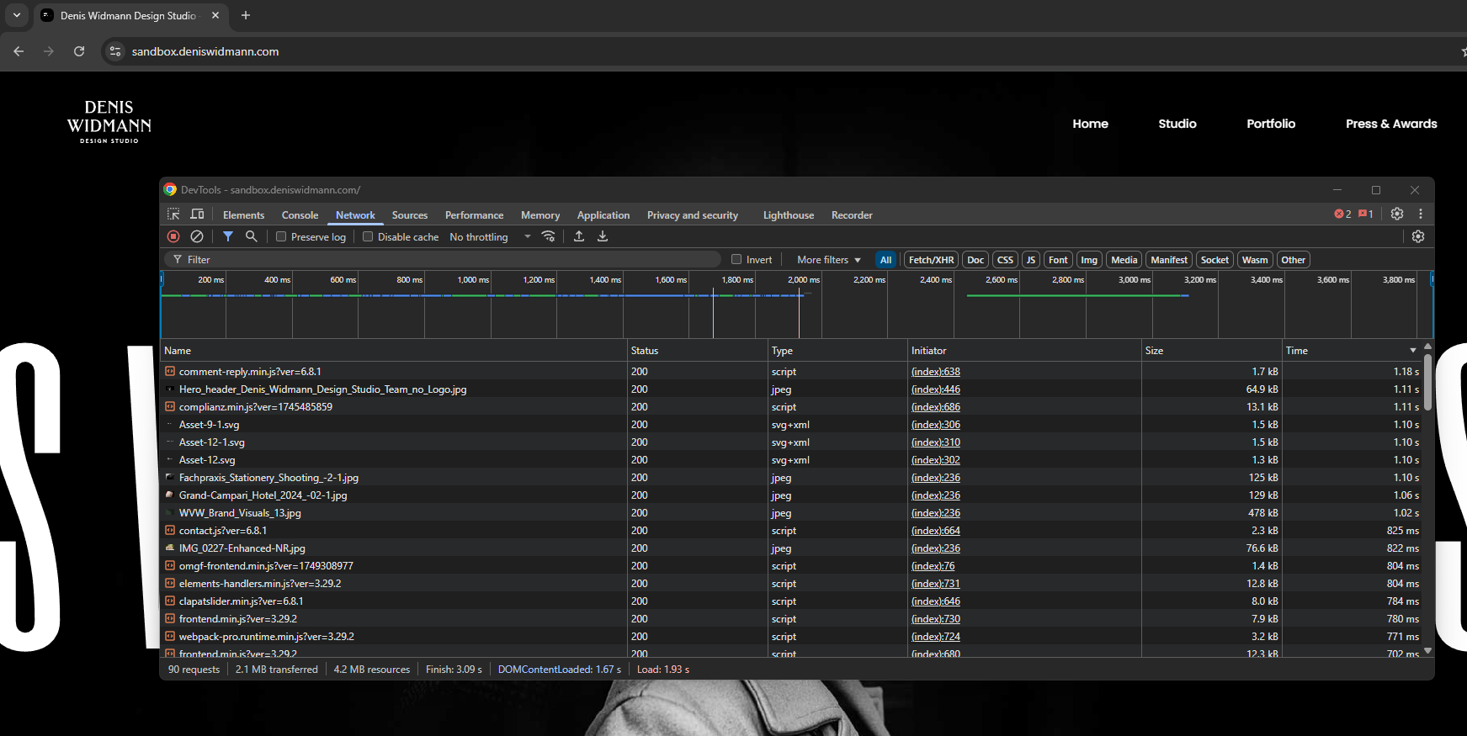The width and height of the screenshot is (1467, 736).
Task: Filter requests by Doc
Action: pyautogui.click(x=975, y=260)
